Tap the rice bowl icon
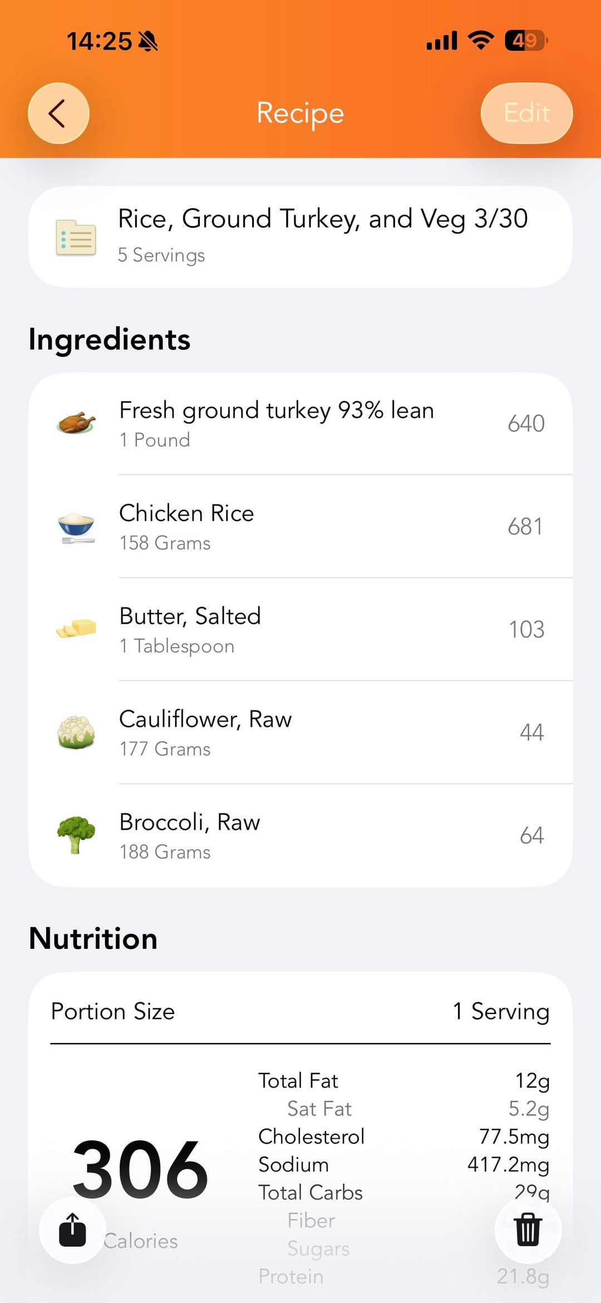Viewport: 601px width, 1303px height. pos(76,527)
